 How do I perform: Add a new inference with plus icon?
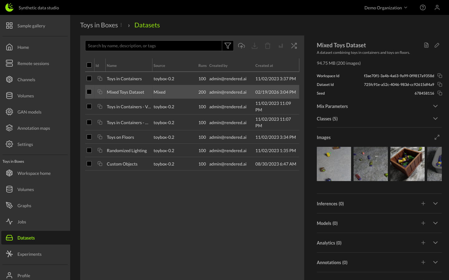tap(423, 203)
